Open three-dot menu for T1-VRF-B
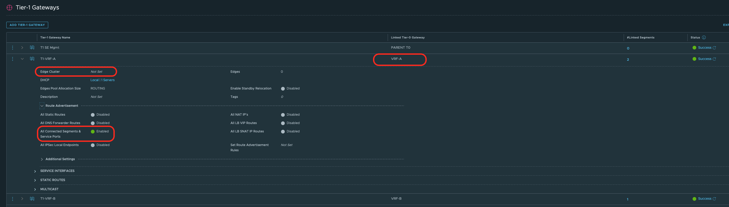The height and width of the screenshot is (207, 729). 13,199
